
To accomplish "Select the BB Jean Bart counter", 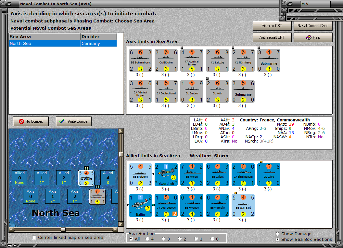I will click(x=243, y=206).
